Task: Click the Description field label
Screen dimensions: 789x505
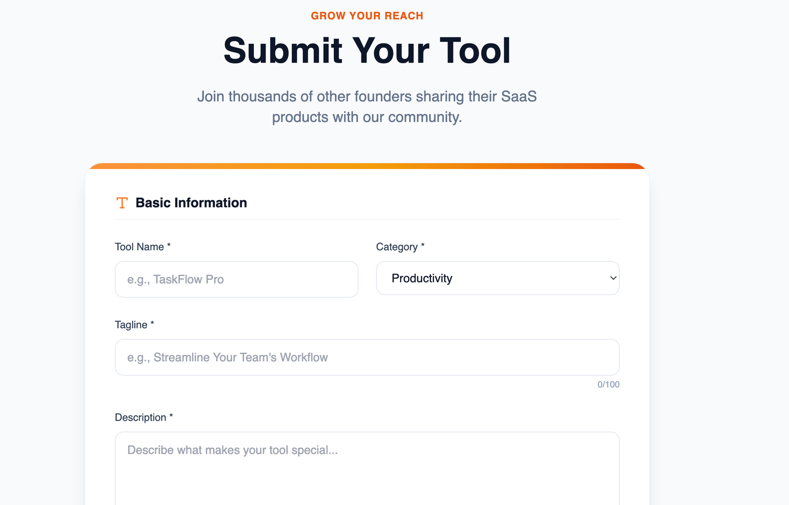Action: pyautogui.click(x=141, y=417)
